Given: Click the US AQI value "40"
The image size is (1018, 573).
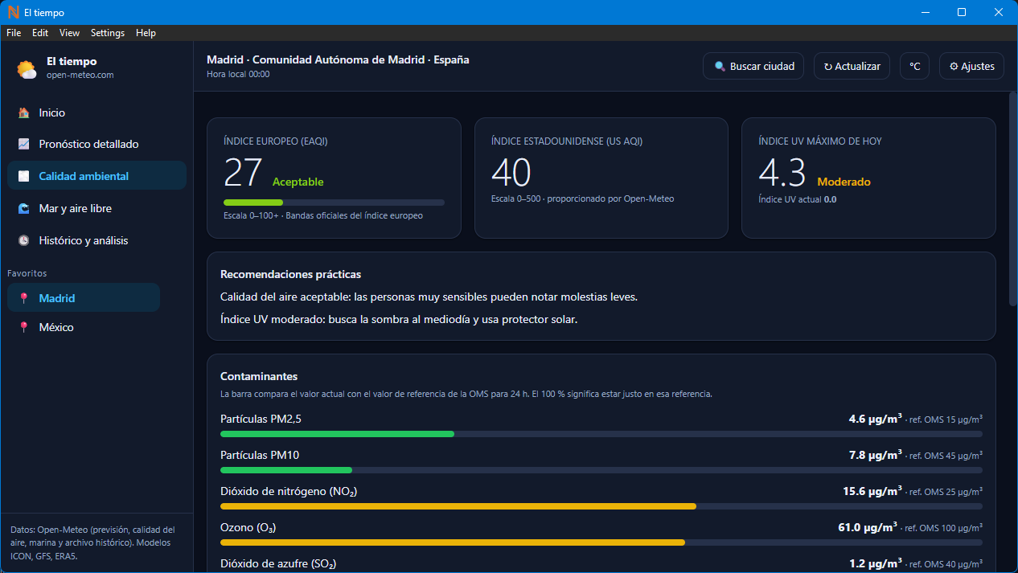Looking at the screenshot, I should (511, 173).
